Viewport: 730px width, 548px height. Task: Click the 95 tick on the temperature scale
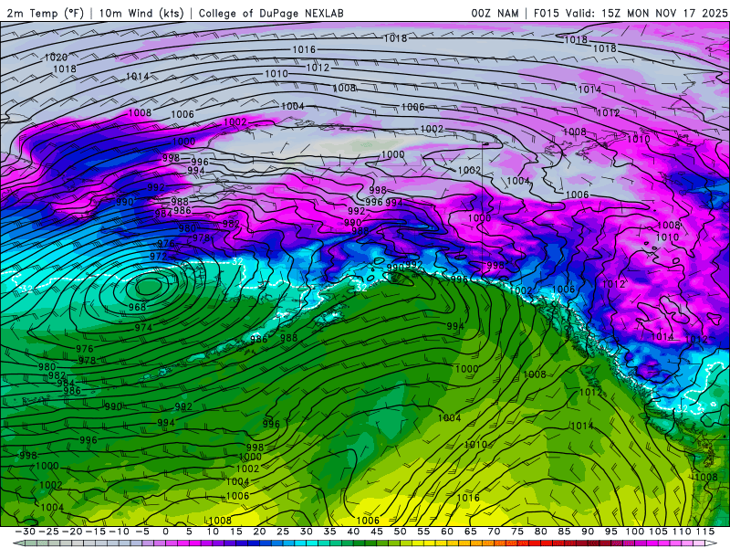point(610,532)
